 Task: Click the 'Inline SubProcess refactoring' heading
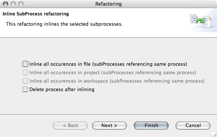tap(36, 14)
